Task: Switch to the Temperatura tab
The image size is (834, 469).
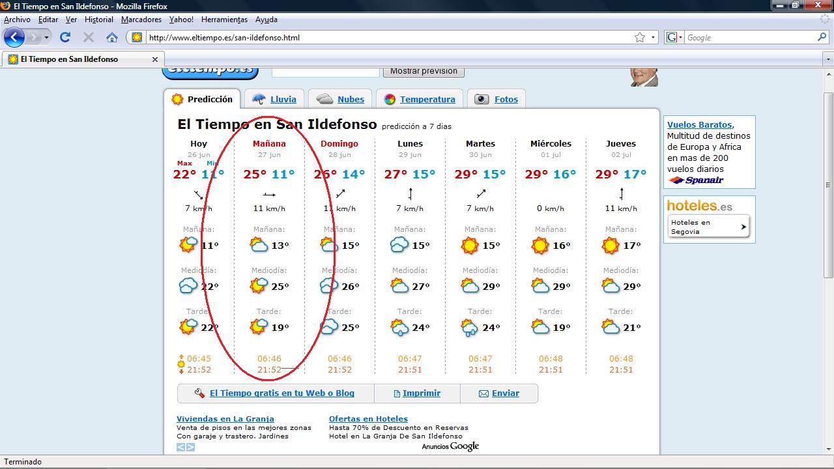Action: click(x=427, y=100)
